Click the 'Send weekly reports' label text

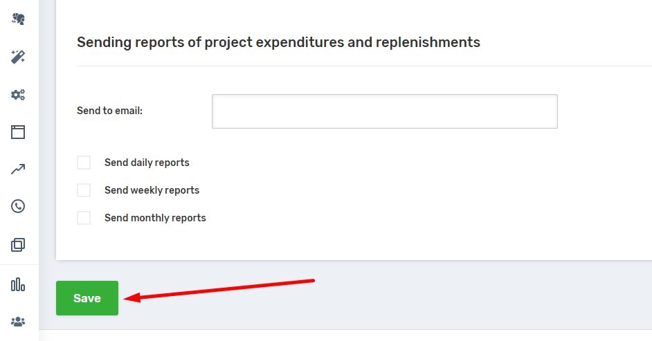pos(152,190)
